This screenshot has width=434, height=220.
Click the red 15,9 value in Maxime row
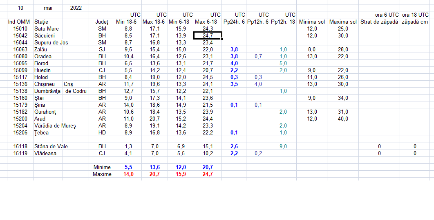pyautogui.click(x=181, y=174)
